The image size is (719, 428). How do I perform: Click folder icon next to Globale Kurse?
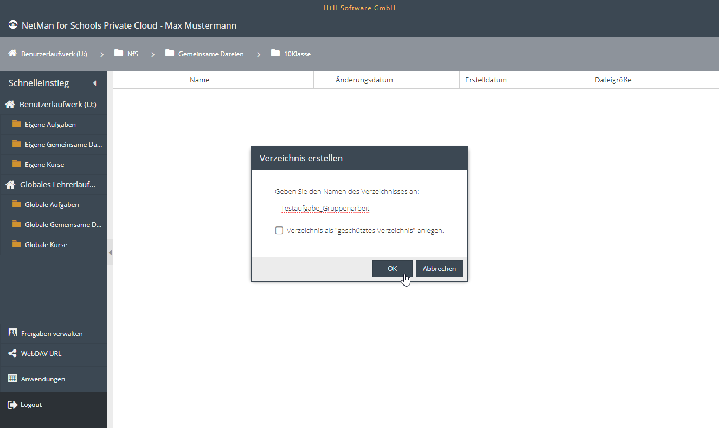(x=17, y=244)
